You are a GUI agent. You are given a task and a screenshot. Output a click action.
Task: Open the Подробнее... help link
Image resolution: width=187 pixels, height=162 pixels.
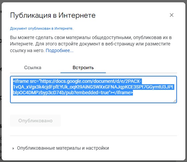[x=59, y=50]
